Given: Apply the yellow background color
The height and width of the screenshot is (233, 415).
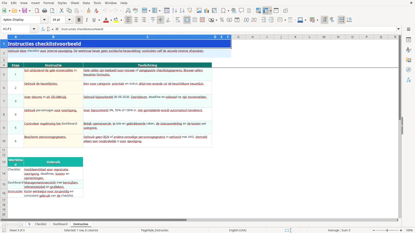Looking at the screenshot, I should [x=116, y=20].
